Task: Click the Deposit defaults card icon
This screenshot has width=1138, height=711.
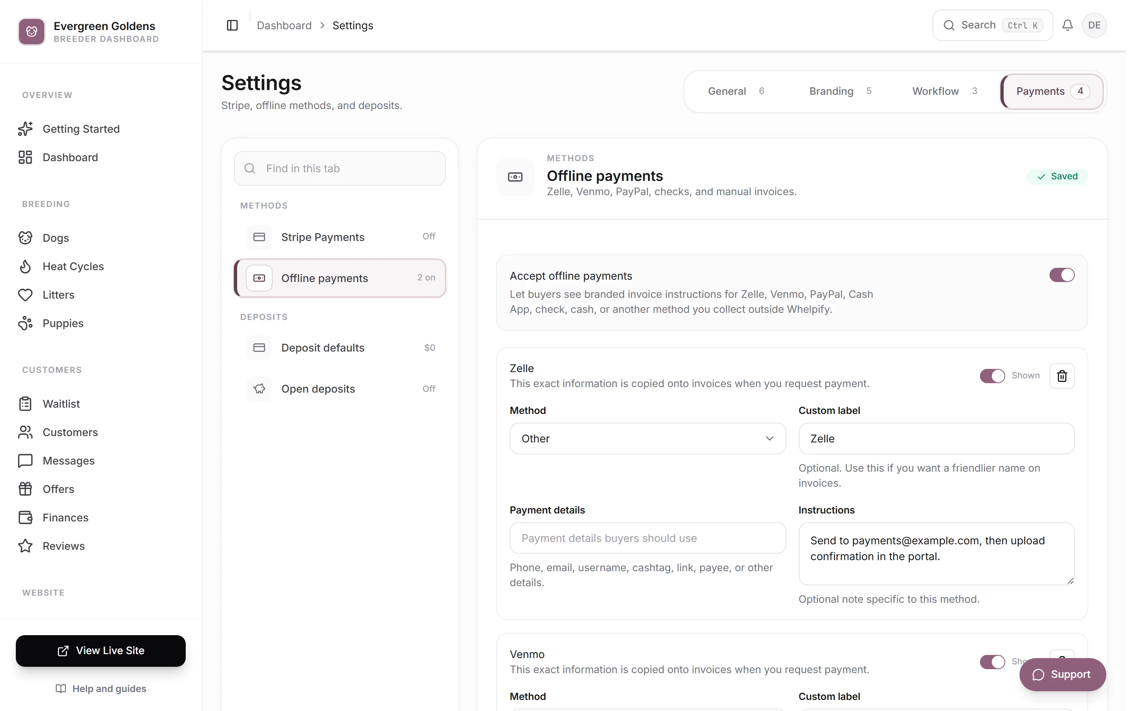Action: coord(259,348)
